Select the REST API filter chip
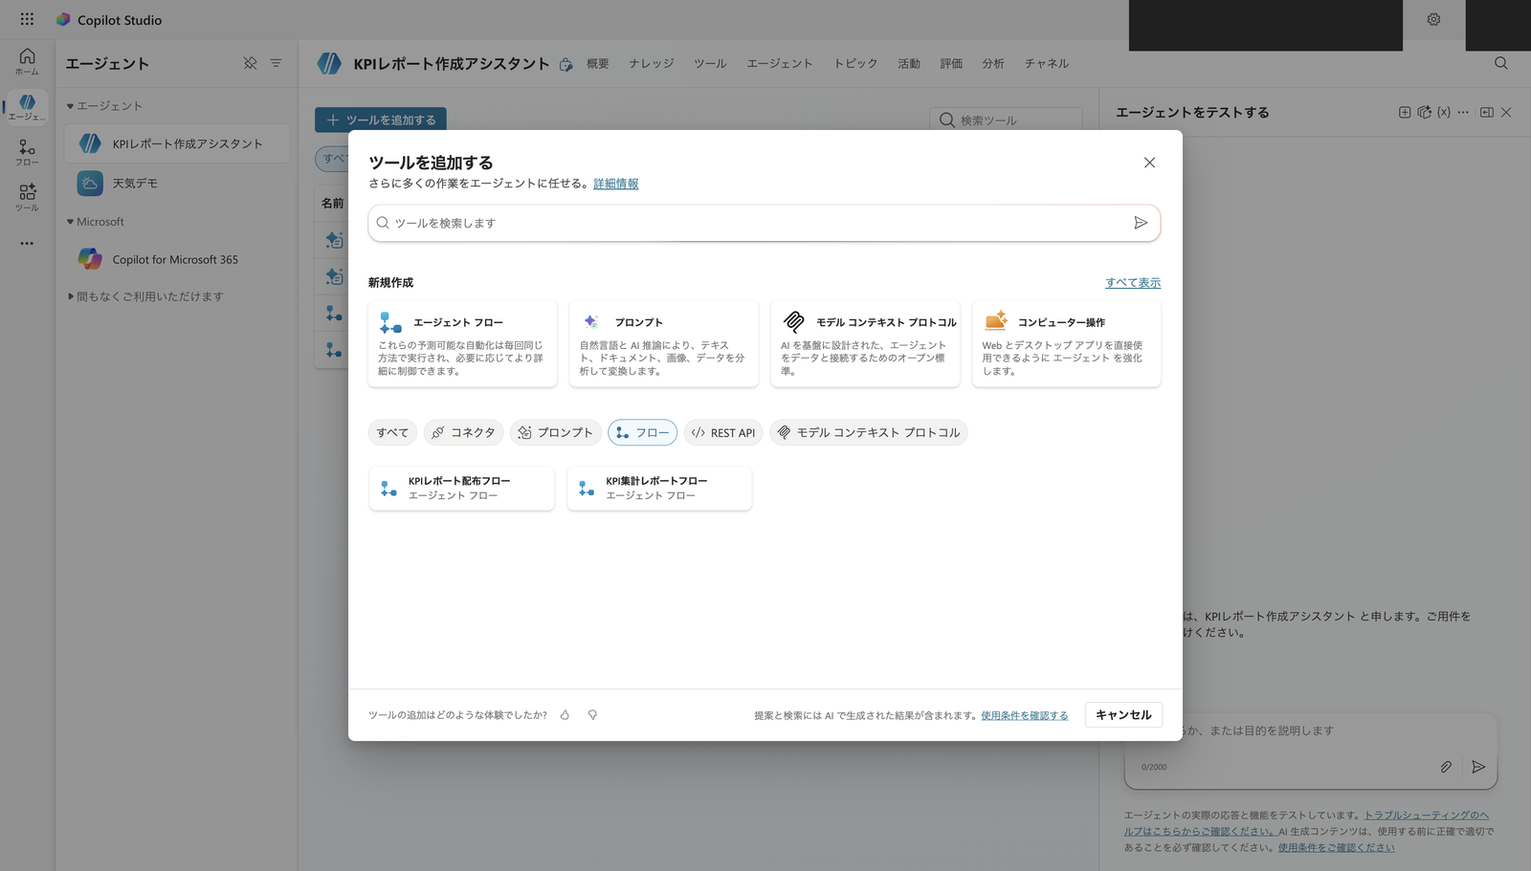 [x=723, y=432]
